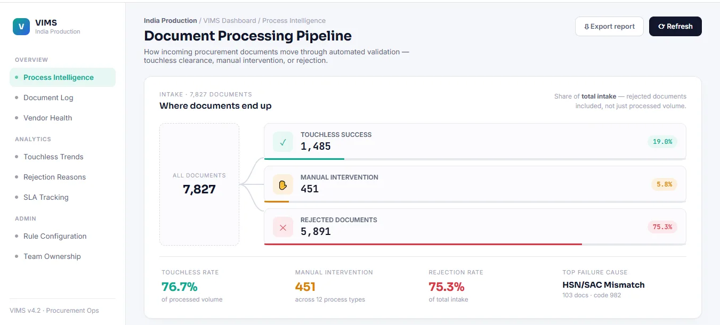720x325 pixels.
Task: Click the orange 451 Manual Intervention stat
Action: point(305,287)
